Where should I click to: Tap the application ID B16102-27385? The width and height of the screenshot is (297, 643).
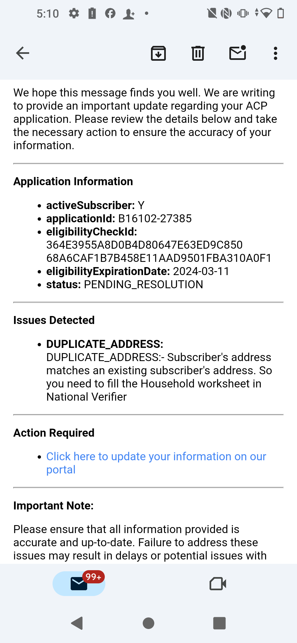coord(155,219)
